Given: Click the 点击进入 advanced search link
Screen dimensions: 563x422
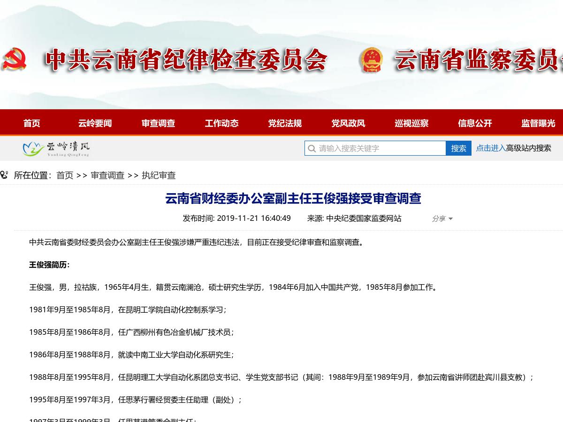Looking at the screenshot, I should (x=491, y=148).
